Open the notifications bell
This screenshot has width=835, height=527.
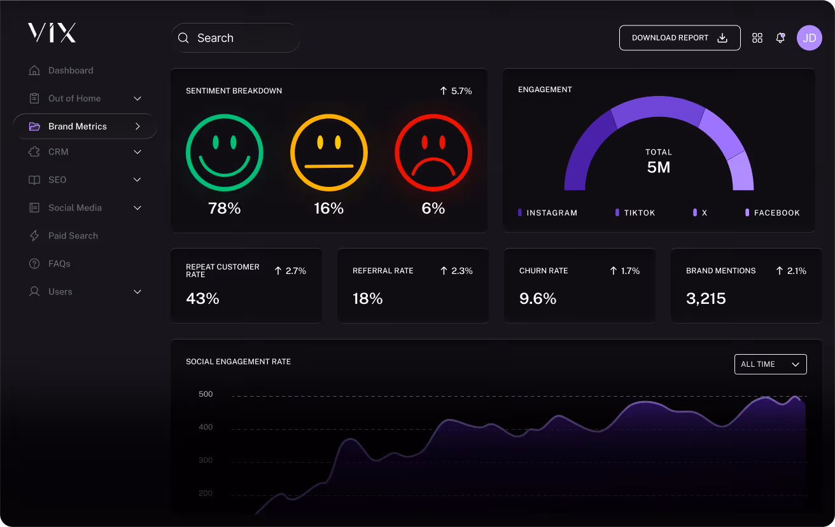(x=780, y=38)
